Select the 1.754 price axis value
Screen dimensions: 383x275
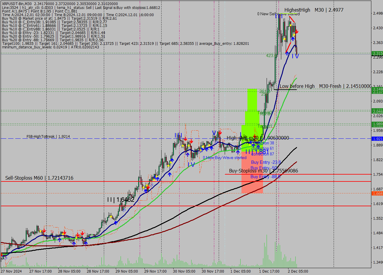[x=377, y=174]
